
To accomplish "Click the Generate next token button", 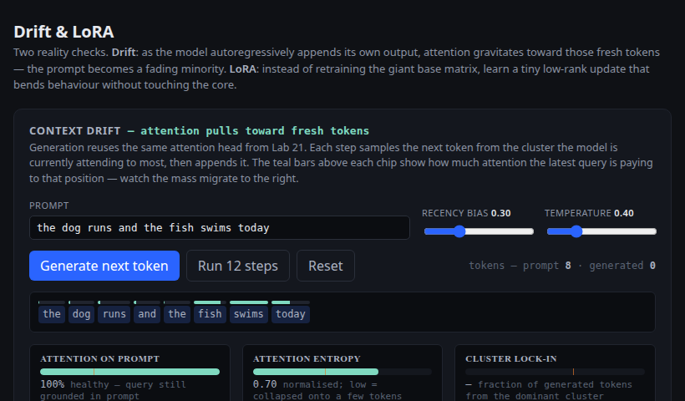I will point(104,266).
